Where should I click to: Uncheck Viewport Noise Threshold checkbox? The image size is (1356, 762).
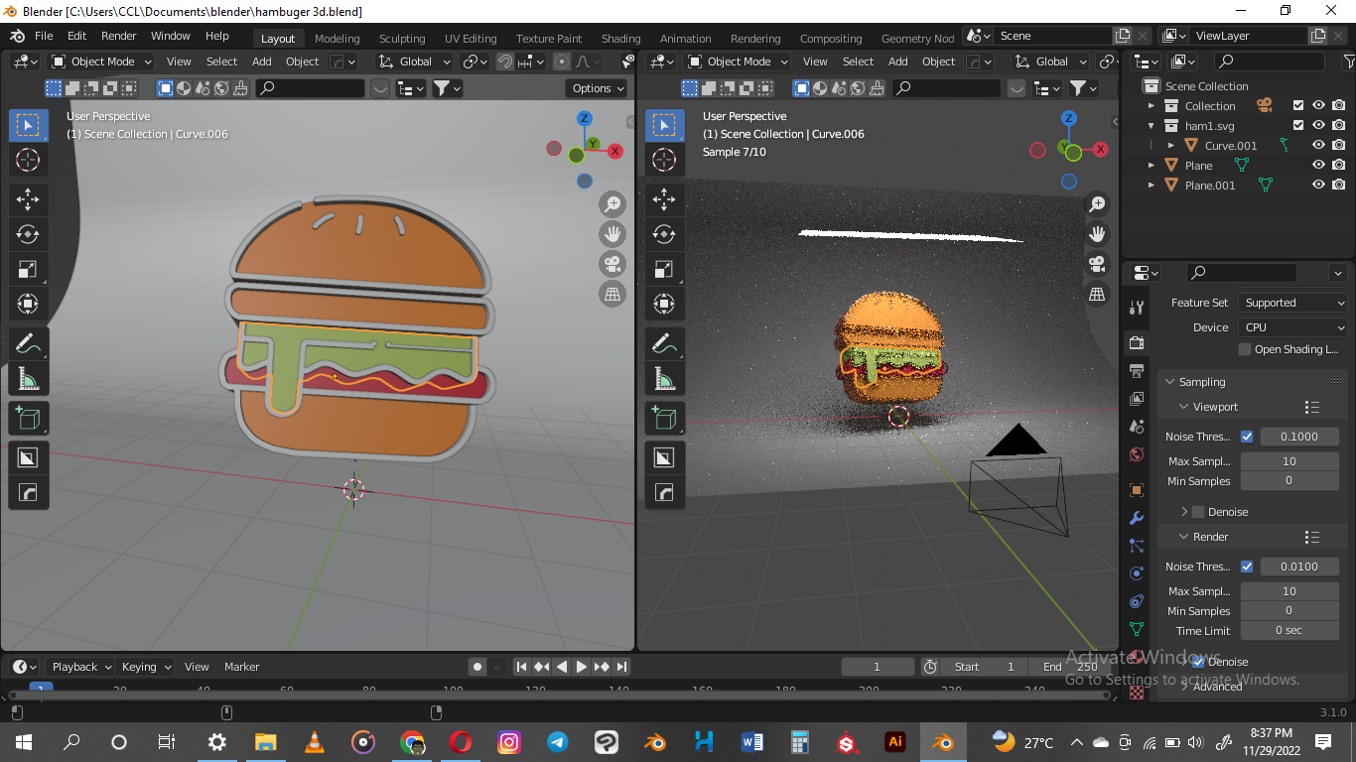[1247, 437]
